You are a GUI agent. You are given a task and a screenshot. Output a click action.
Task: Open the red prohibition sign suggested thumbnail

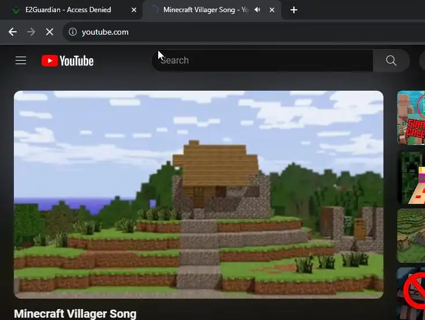coord(411,293)
